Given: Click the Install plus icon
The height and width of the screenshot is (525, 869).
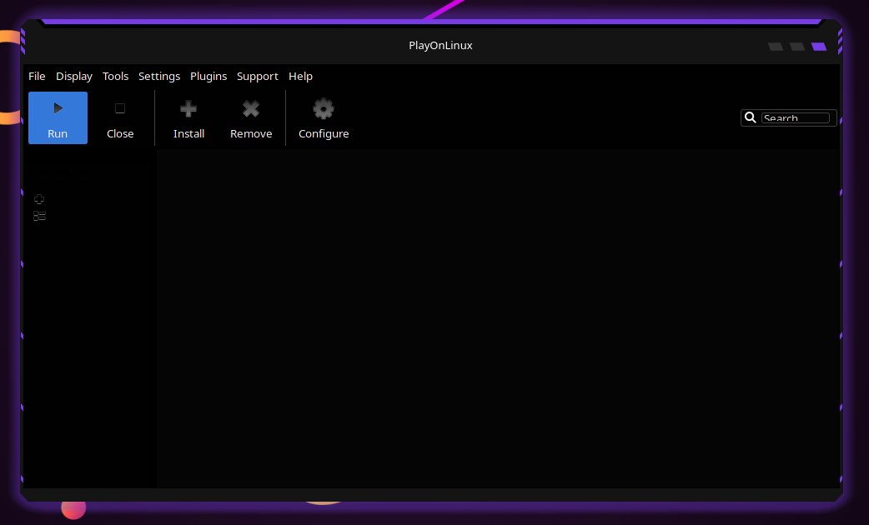Looking at the screenshot, I should (188, 109).
